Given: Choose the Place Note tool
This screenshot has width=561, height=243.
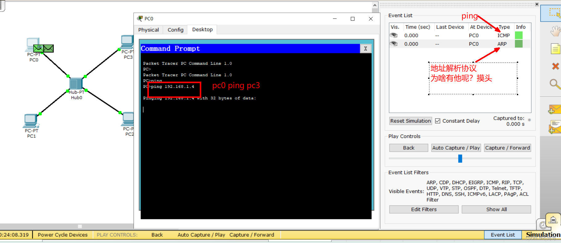Looking at the screenshot, I should 555,49.
